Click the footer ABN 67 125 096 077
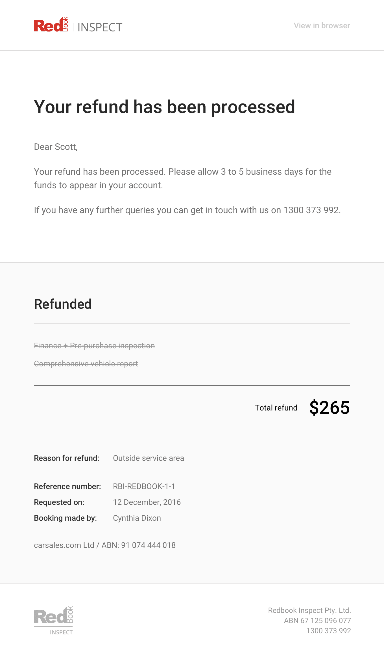This screenshot has height=657, width=384. [x=317, y=621]
